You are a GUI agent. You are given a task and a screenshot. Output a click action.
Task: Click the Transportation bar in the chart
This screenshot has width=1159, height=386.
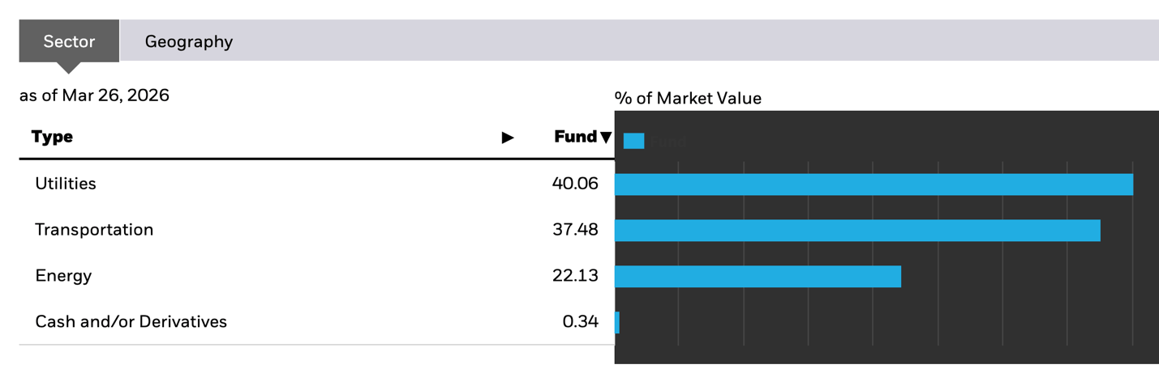(856, 231)
